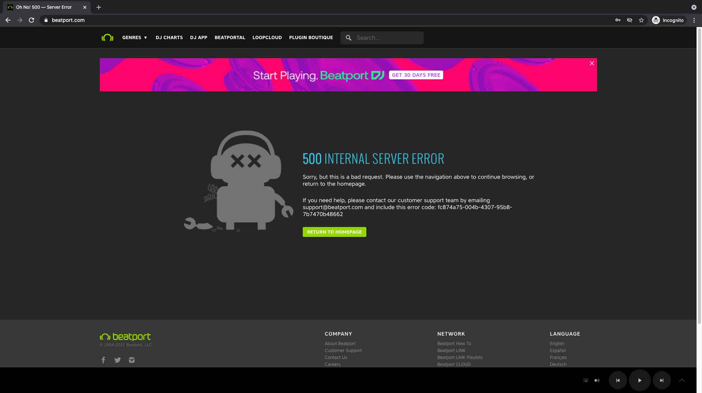Go back with the browser back arrow

point(8,20)
